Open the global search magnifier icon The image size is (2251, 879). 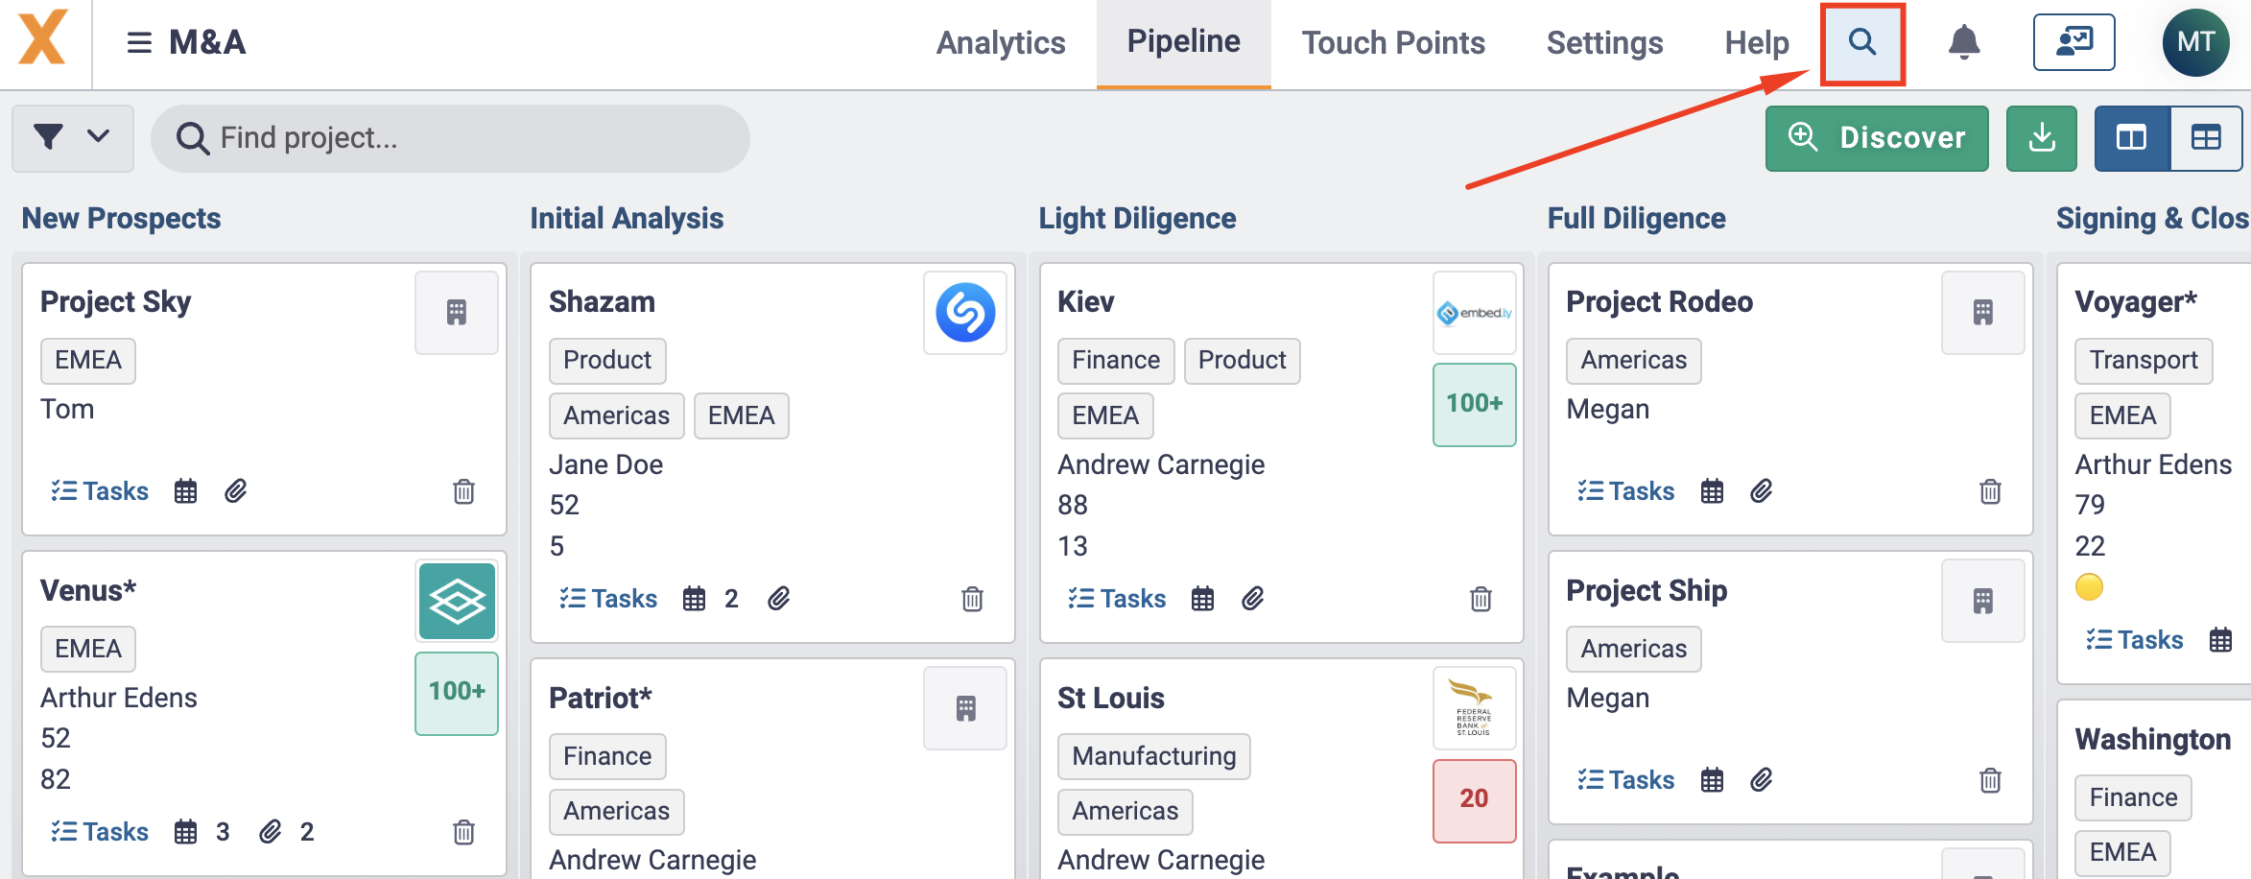[x=1861, y=43]
